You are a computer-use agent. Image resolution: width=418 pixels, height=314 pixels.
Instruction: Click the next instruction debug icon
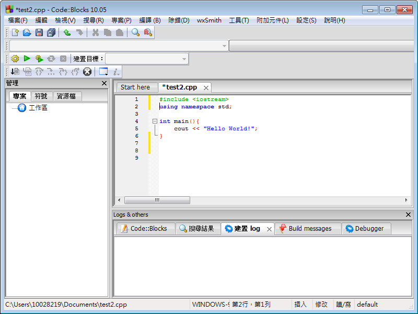pos(51,72)
